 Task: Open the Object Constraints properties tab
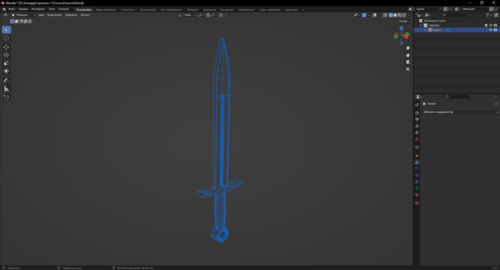417,182
